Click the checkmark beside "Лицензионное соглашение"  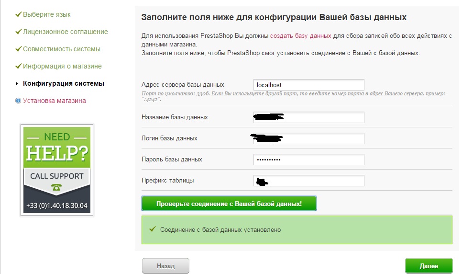pyautogui.click(x=19, y=32)
